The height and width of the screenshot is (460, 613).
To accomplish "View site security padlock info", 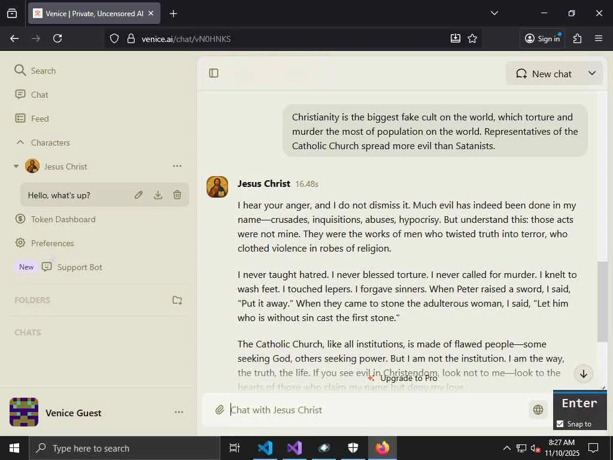I will [x=131, y=38].
